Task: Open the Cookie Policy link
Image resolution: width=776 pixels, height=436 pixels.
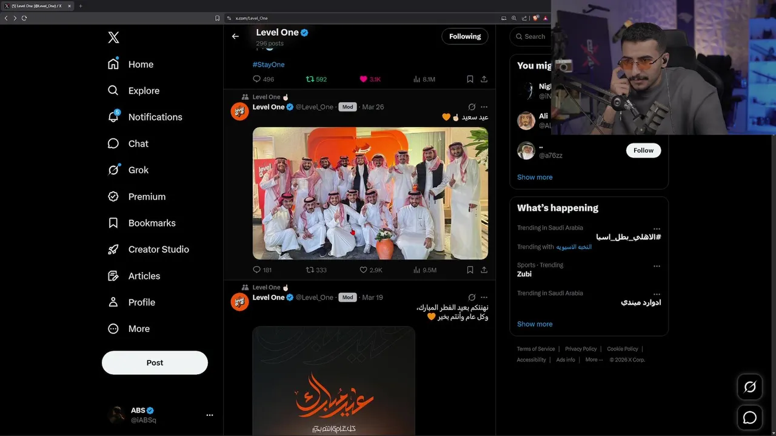Action: pos(623,349)
